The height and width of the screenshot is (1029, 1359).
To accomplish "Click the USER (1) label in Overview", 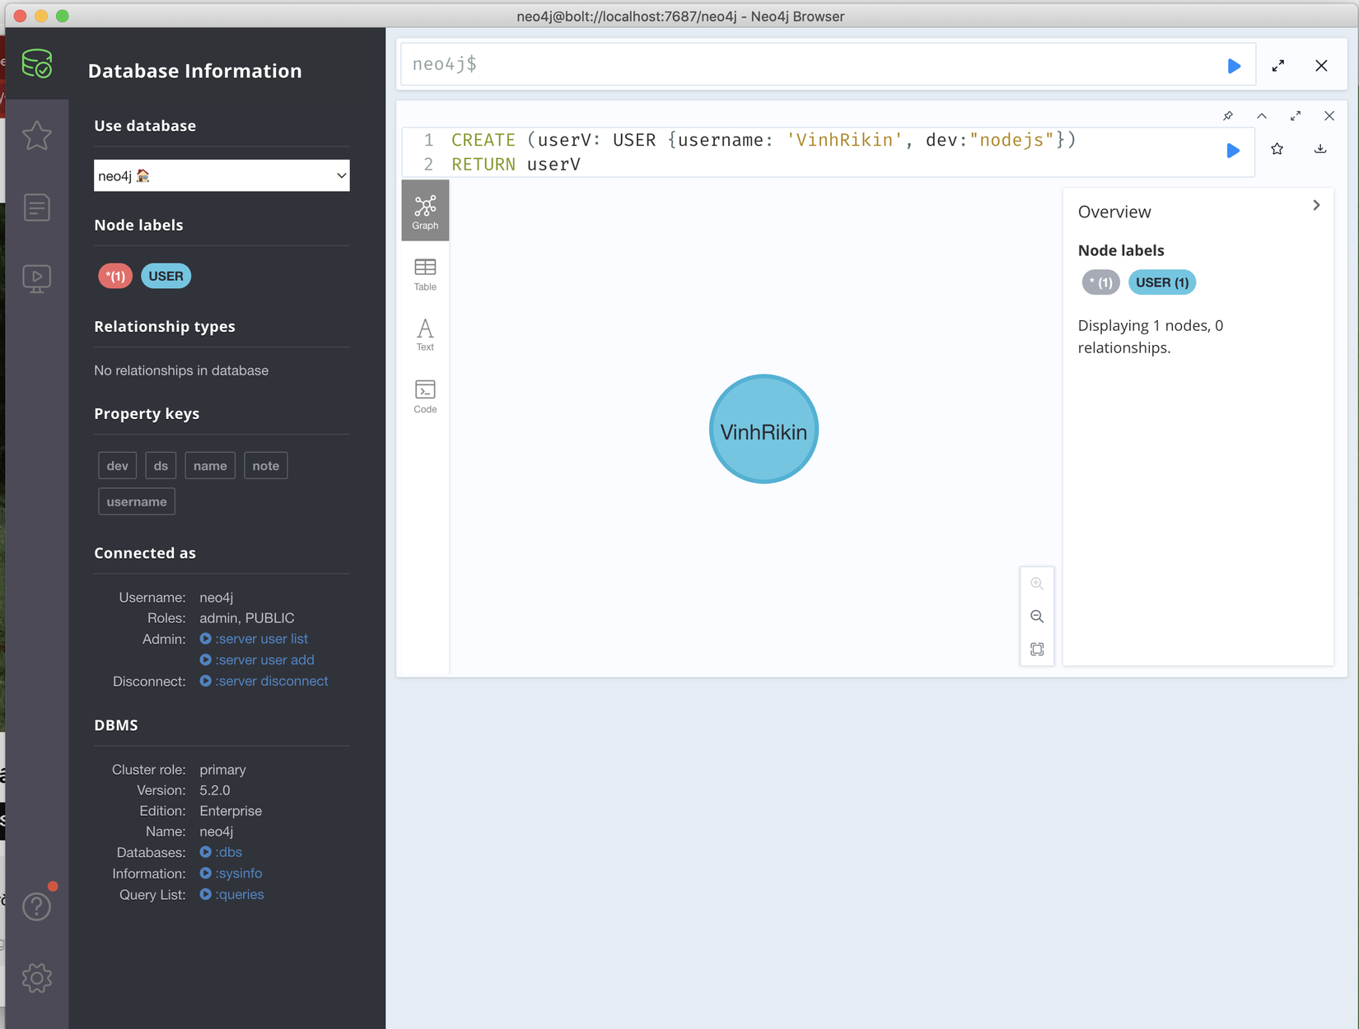I will 1162,282.
